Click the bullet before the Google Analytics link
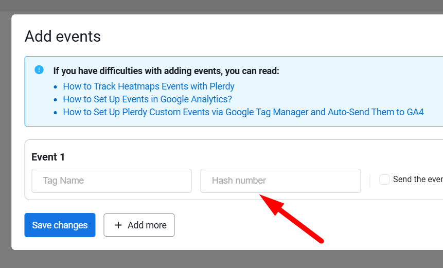Image resolution: width=443 pixels, height=268 pixels. [x=56, y=100]
